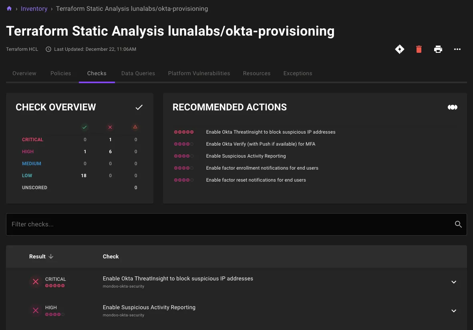Image resolution: width=473 pixels, height=330 pixels.
Task: Click Enable Suspicious Activity Reporting check title in table
Action: [x=149, y=307]
